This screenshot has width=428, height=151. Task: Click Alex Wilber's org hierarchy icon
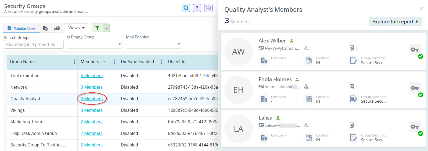pyautogui.click(x=306, y=48)
